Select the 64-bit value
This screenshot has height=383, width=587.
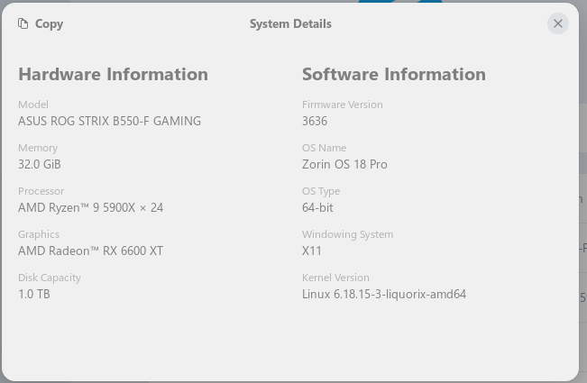click(x=317, y=207)
